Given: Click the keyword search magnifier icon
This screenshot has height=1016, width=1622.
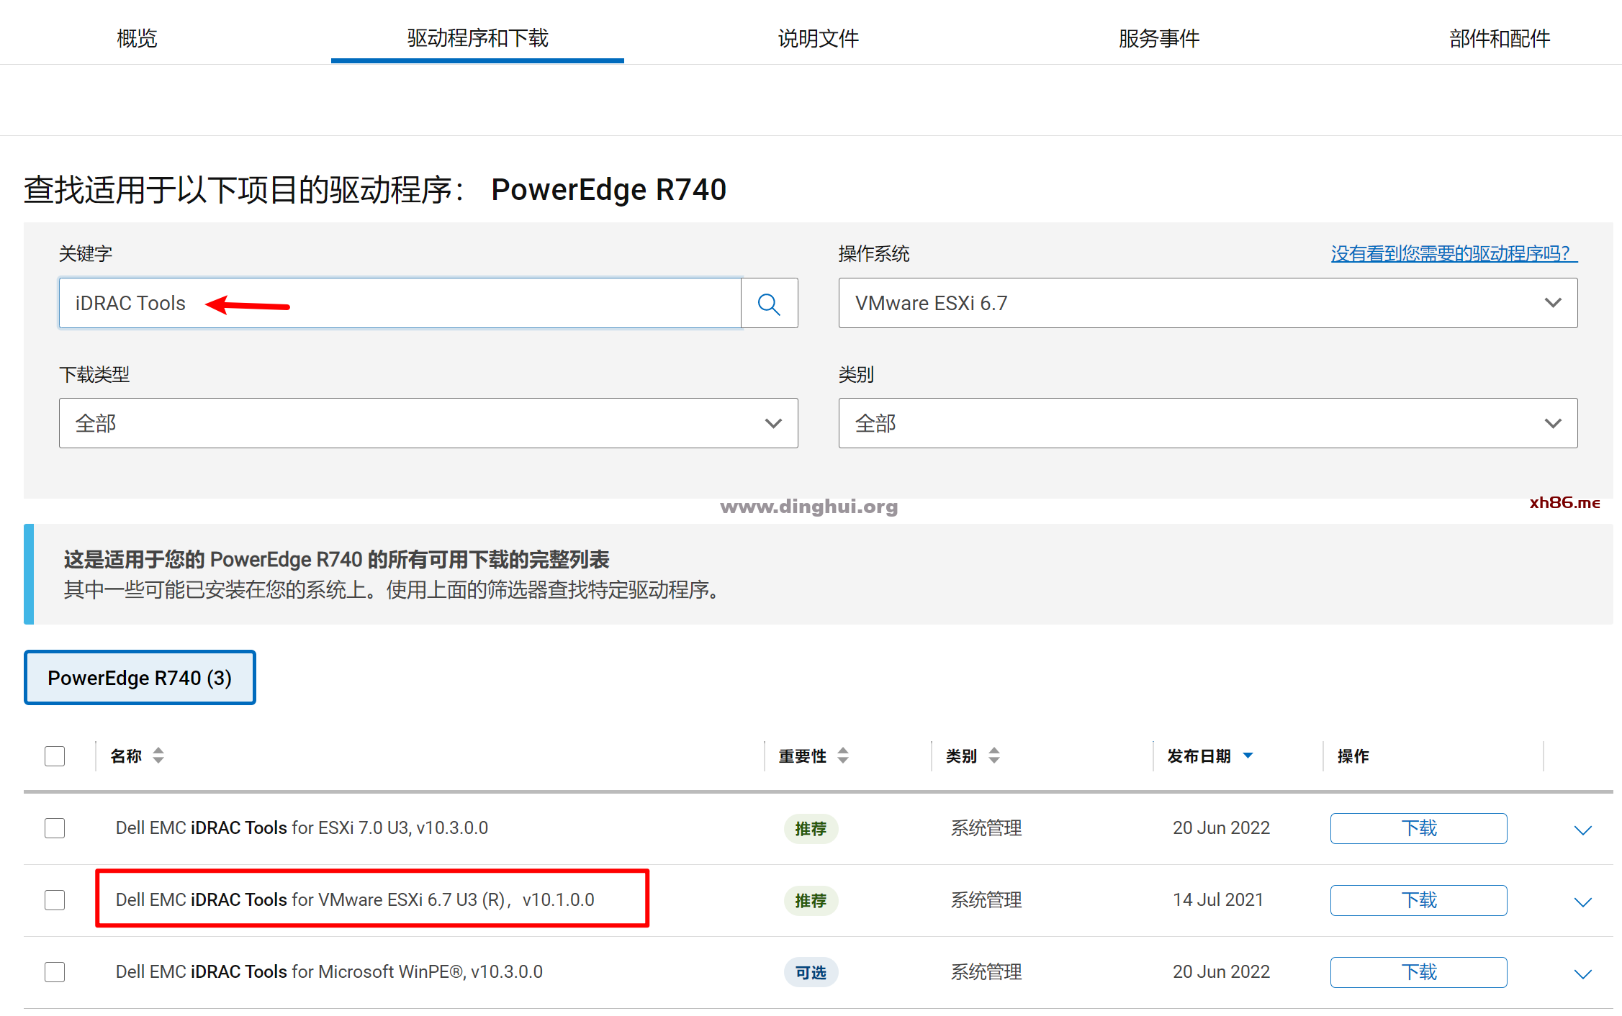Looking at the screenshot, I should click(769, 304).
